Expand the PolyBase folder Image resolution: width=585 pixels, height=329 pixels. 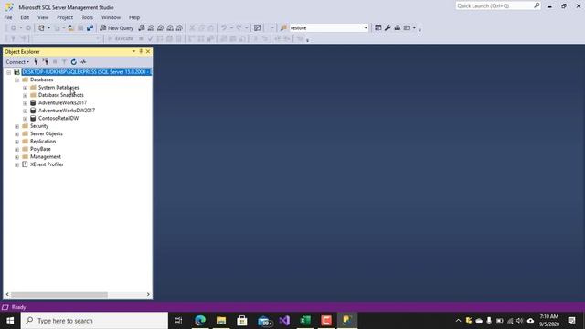tap(16, 149)
